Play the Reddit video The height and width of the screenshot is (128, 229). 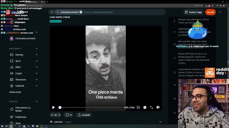(x=53, y=107)
